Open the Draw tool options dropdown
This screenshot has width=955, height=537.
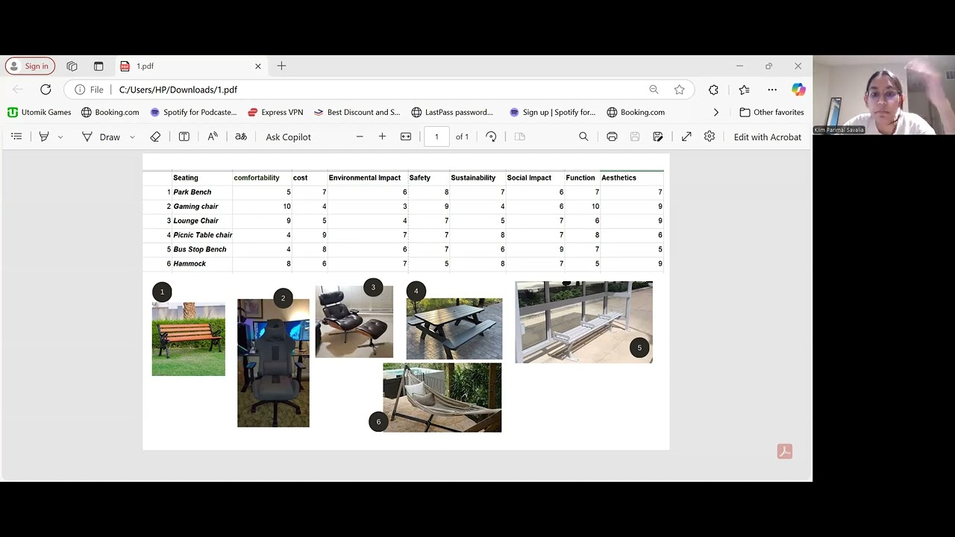tap(132, 137)
